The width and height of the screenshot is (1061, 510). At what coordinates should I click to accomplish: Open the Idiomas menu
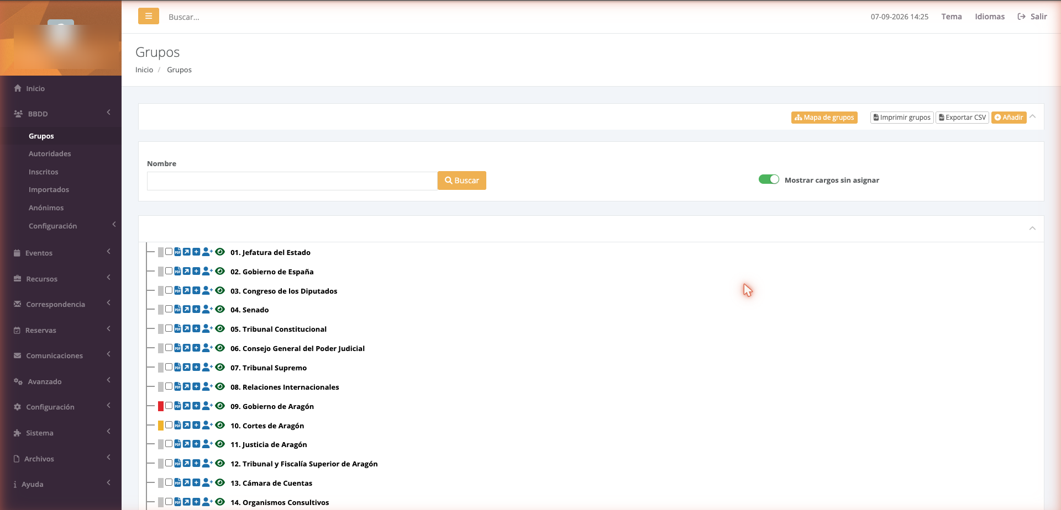pyautogui.click(x=990, y=17)
